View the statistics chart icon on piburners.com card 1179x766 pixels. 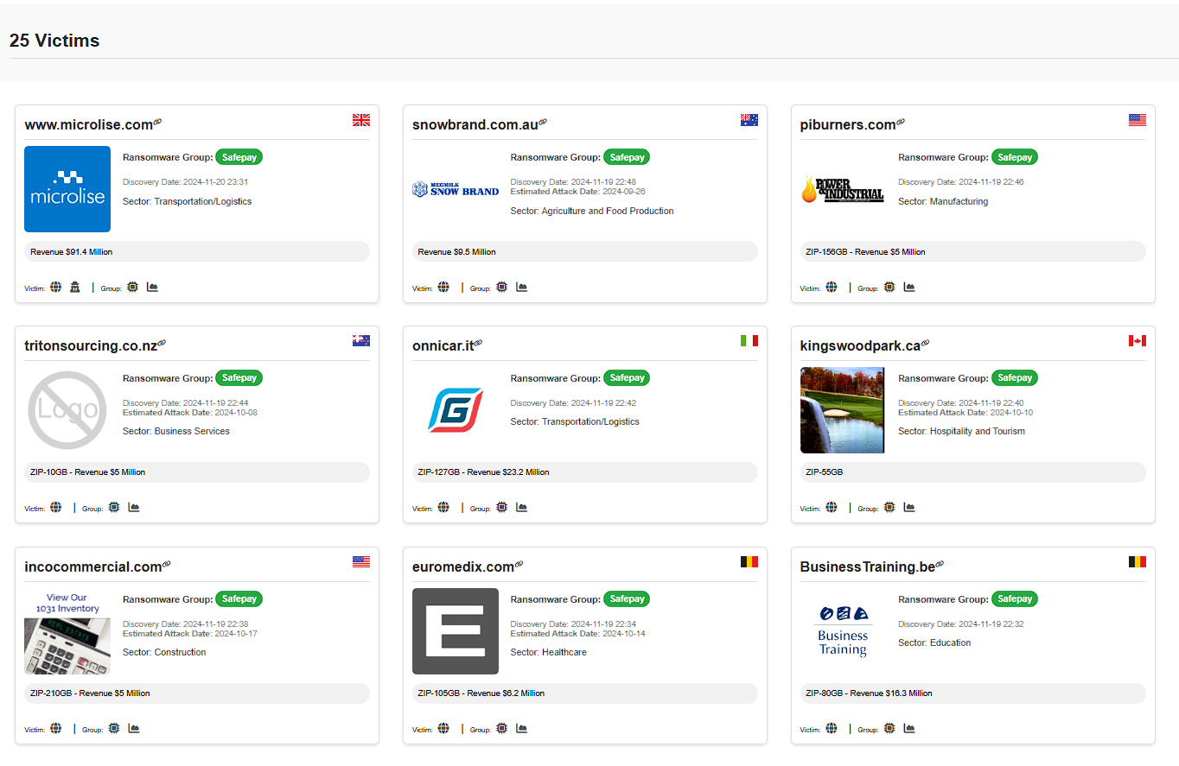click(x=910, y=288)
